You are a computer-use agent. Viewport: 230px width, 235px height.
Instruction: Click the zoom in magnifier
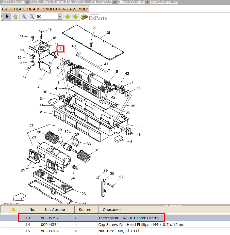(x=24, y=16)
